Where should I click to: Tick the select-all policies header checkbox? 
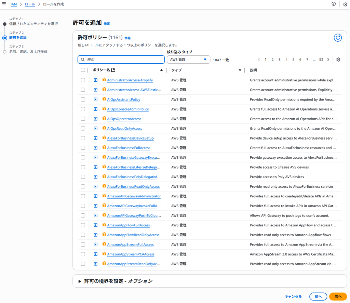[83, 70]
